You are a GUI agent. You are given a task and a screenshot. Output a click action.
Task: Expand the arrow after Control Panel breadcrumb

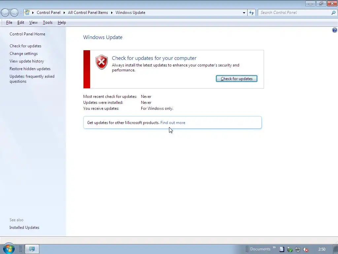64,13
